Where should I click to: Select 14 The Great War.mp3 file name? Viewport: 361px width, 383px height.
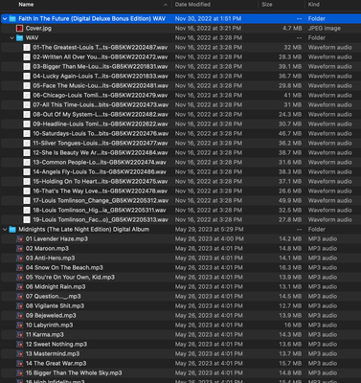tap(56, 364)
